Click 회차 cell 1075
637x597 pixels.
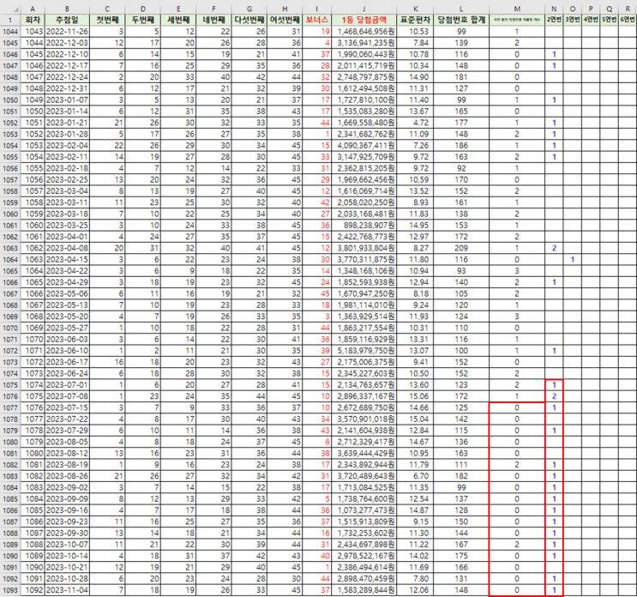point(33,396)
